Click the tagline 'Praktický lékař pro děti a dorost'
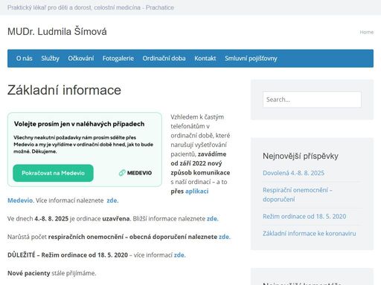 (x=50, y=7)
